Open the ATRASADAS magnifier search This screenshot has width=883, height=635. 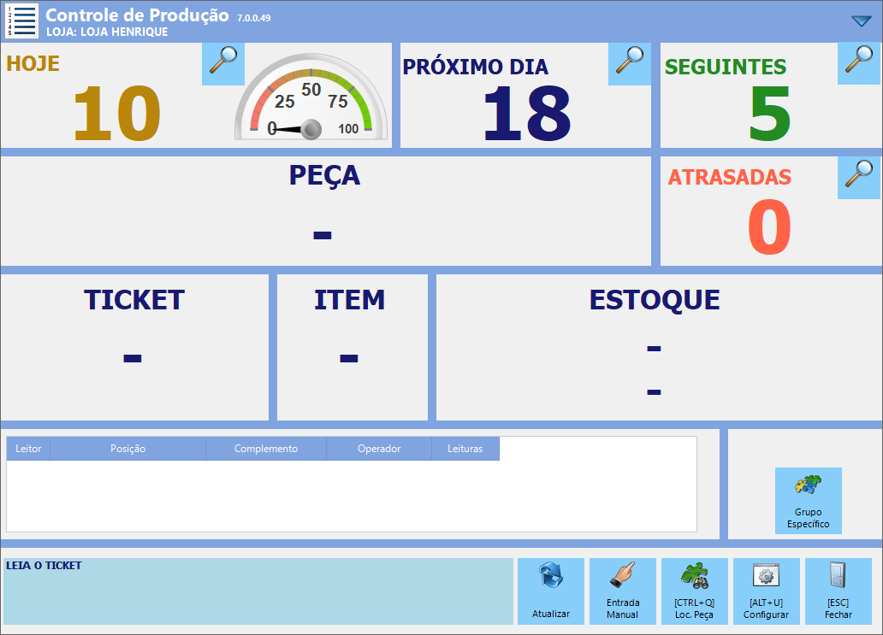point(859,179)
